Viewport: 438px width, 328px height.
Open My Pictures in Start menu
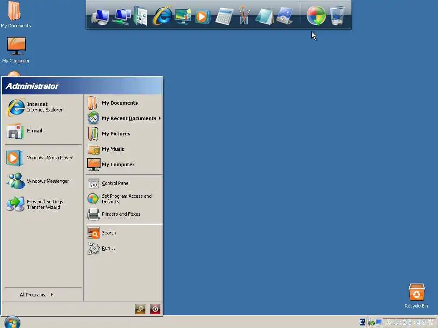(124, 134)
